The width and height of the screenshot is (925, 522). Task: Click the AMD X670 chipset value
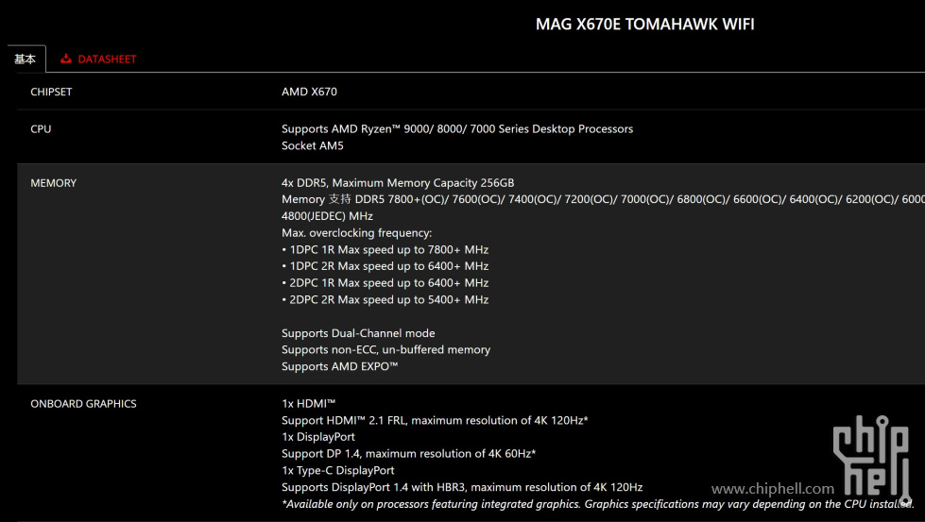click(309, 92)
